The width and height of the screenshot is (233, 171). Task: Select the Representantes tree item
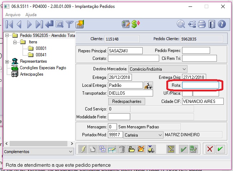pos(33,61)
